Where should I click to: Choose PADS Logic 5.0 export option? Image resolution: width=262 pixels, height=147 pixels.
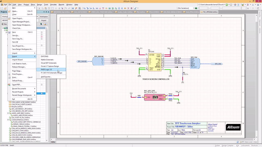tap(51, 70)
